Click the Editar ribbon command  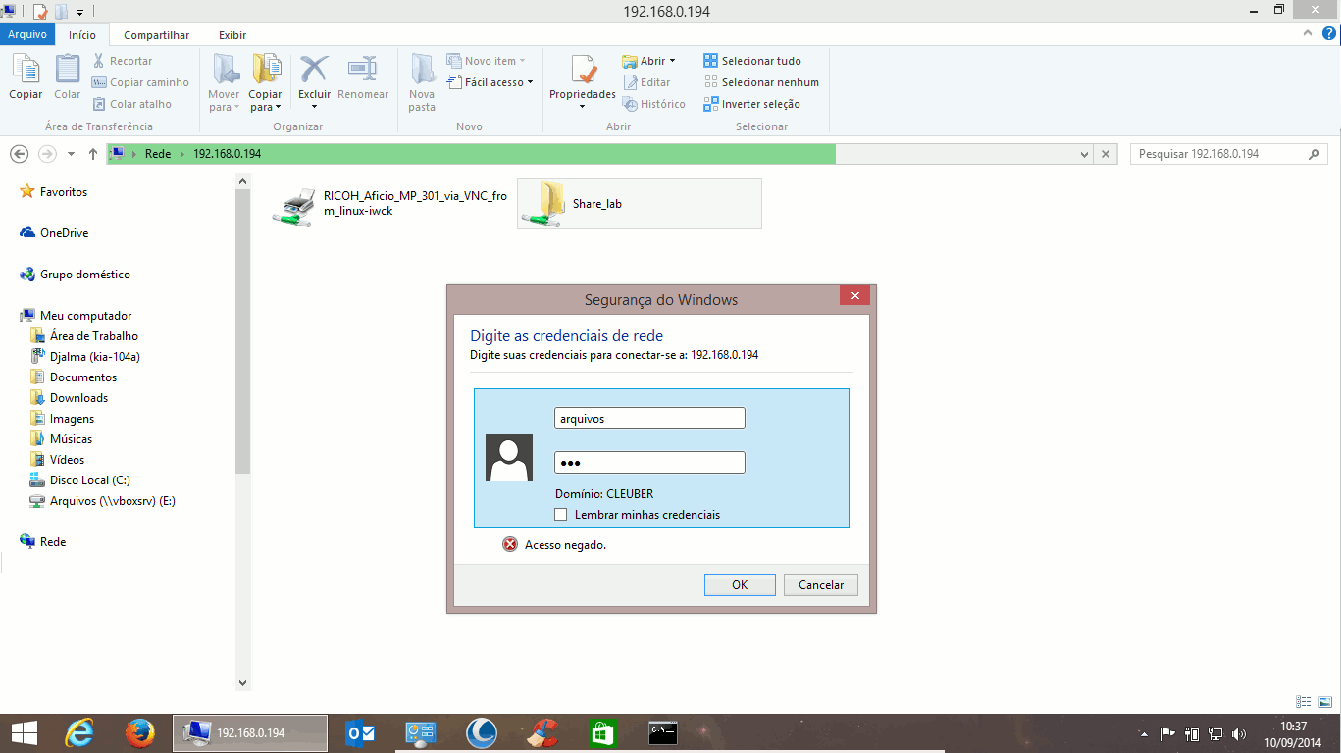click(x=646, y=82)
